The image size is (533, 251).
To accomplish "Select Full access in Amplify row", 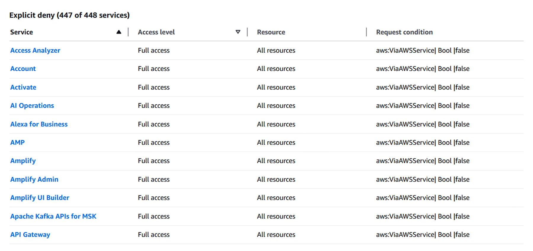I will tap(154, 161).
